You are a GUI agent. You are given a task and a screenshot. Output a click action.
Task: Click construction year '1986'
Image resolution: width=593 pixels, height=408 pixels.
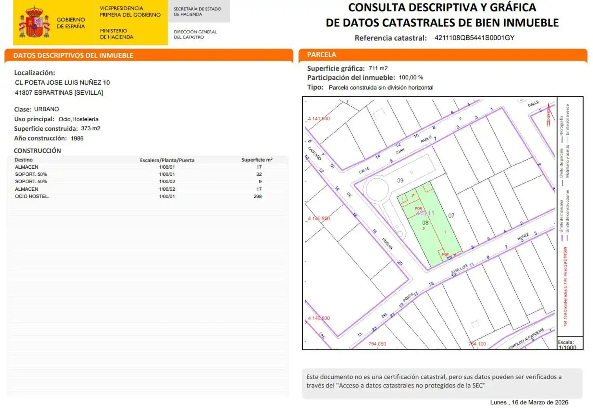click(77, 138)
